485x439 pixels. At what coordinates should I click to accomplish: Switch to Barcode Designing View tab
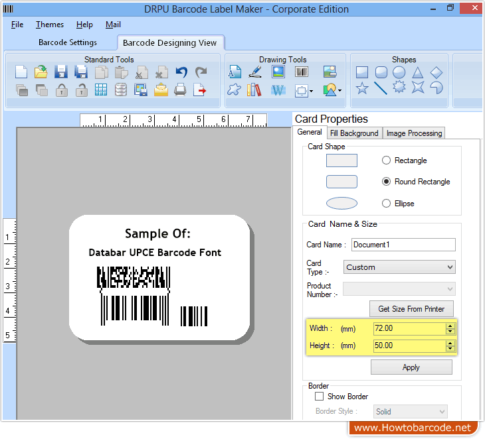click(x=170, y=42)
